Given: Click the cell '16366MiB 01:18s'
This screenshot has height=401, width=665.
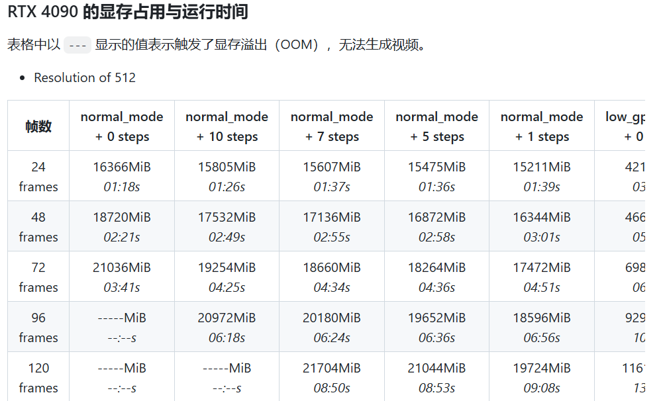Looking at the screenshot, I should [x=122, y=176].
